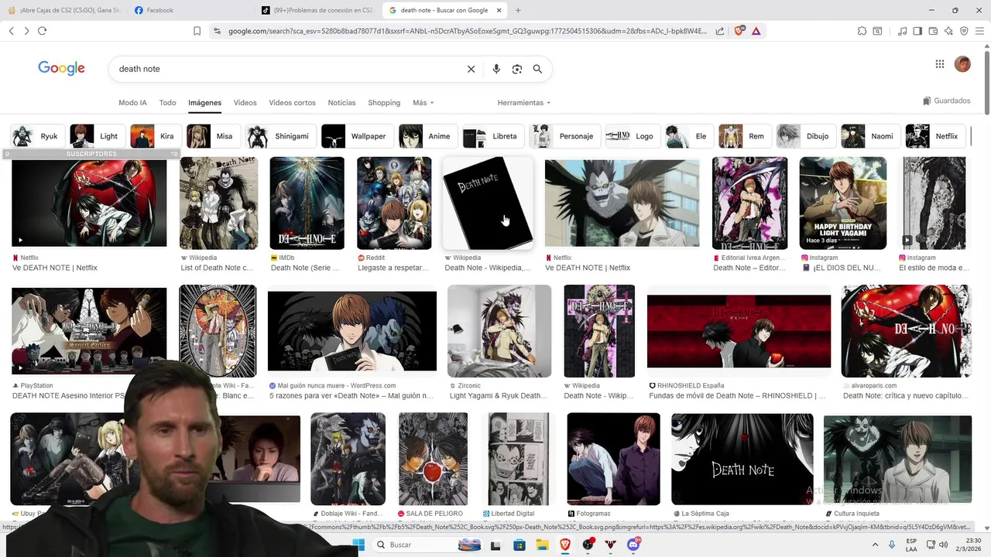Open Brave VPN shield icon
This screenshot has width=991, height=557.
coord(964,31)
